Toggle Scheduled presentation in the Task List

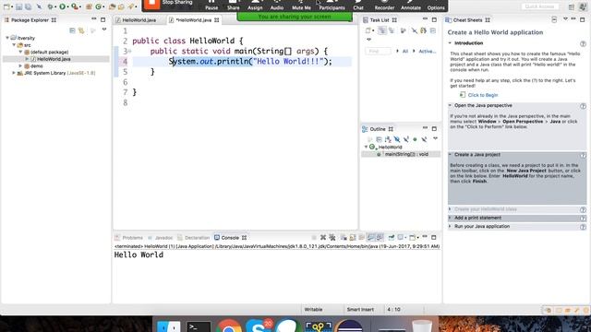pos(392,30)
